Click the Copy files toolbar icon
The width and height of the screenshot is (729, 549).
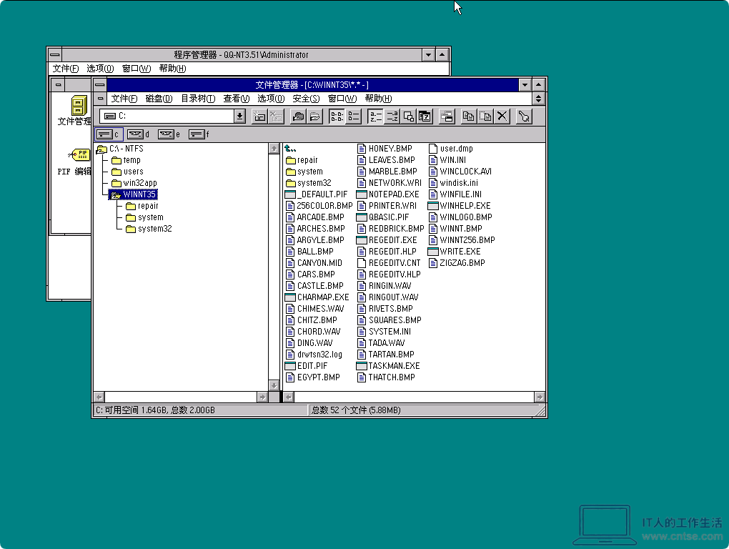[x=469, y=117]
